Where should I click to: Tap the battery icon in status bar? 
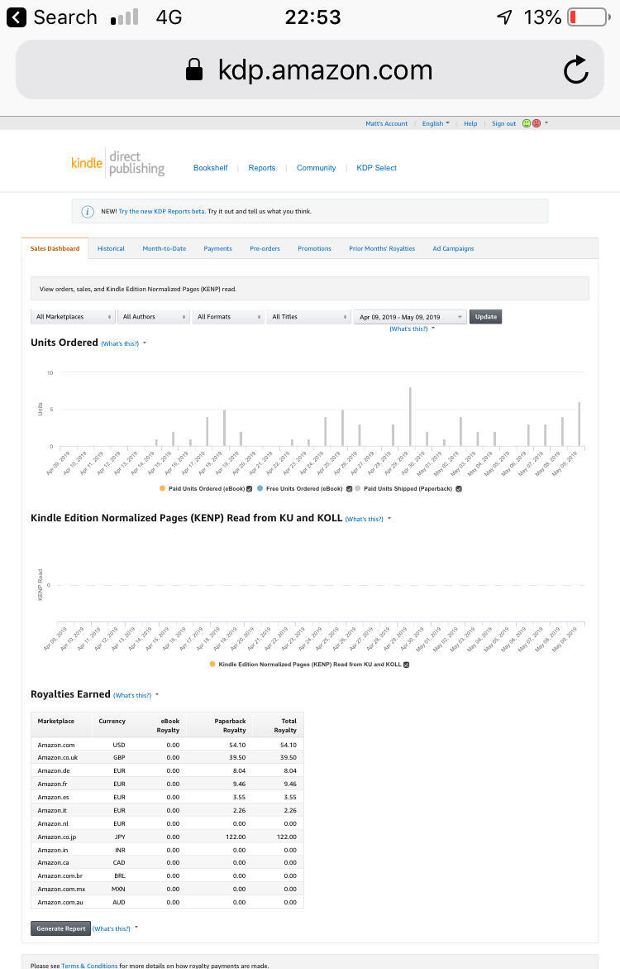(587, 17)
